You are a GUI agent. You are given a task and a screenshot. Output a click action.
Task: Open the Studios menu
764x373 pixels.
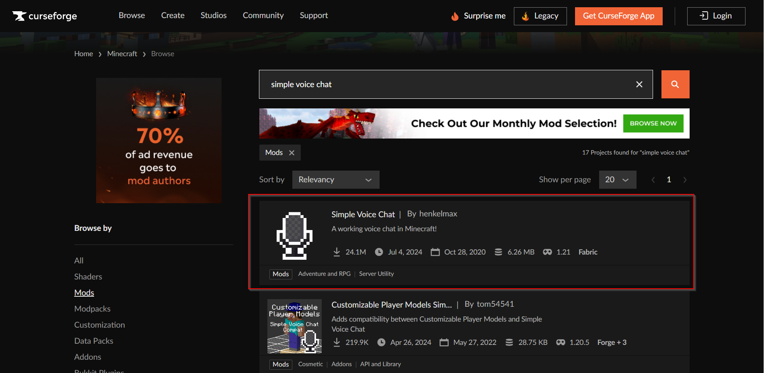214,15
